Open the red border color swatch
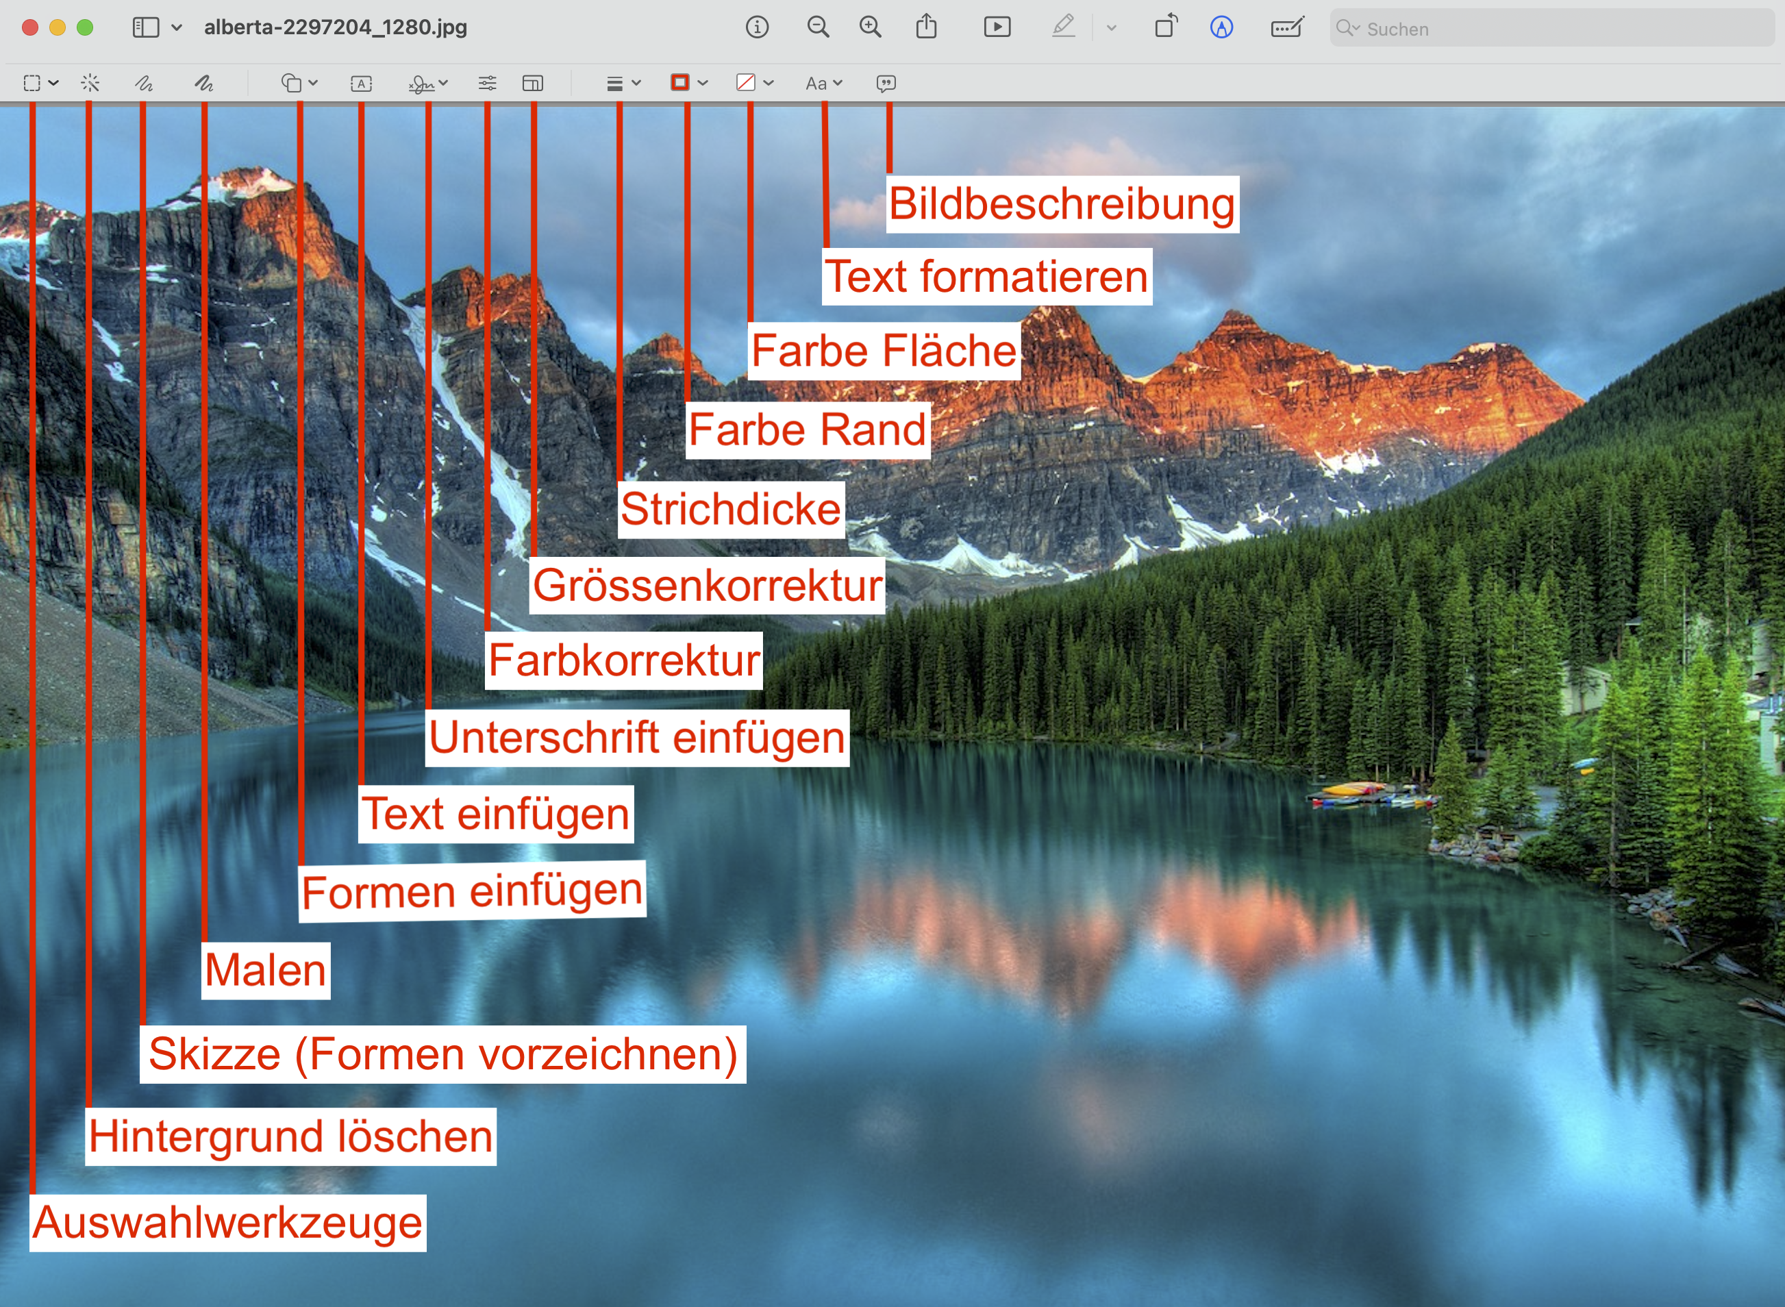 (680, 83)
